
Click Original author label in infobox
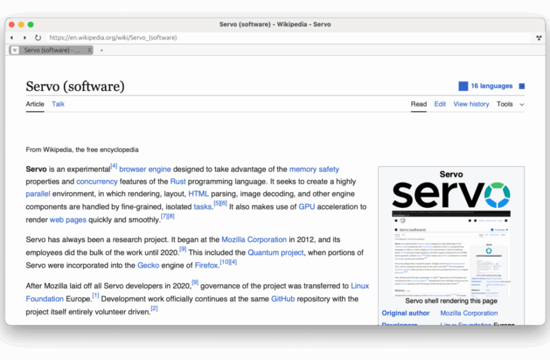pyautogui.click(x=405, y=313)
